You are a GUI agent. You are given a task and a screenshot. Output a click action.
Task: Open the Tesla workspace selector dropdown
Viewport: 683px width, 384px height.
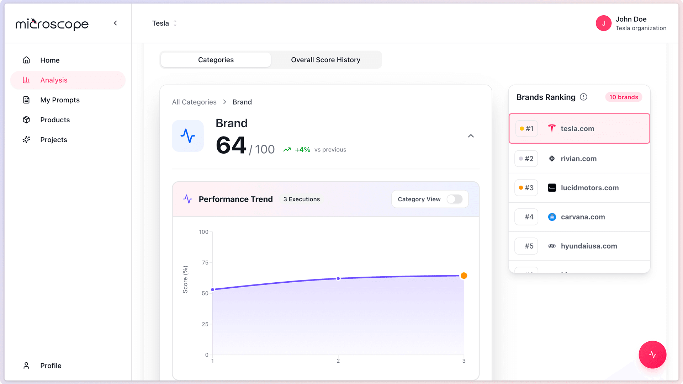coord(164,23)
